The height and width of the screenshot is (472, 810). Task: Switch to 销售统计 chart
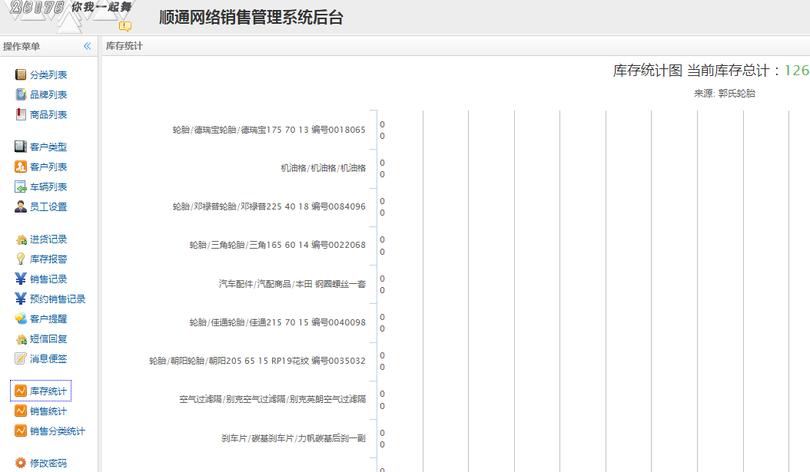[48, 411]
